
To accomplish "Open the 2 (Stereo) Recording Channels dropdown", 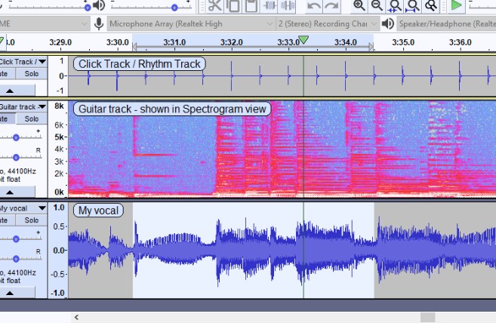I will pyautogui.click(x=328, y=23).
